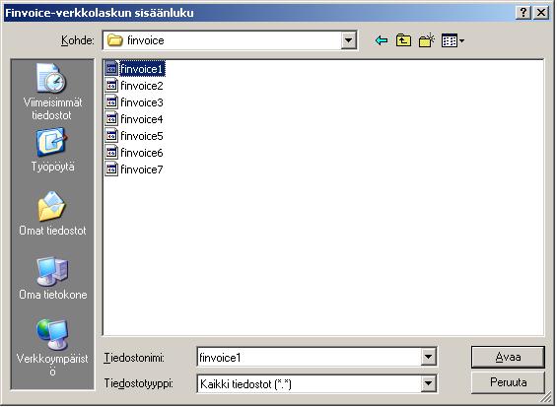
Task: Click the Peruuta button
Action: click(x=508, y=382)
